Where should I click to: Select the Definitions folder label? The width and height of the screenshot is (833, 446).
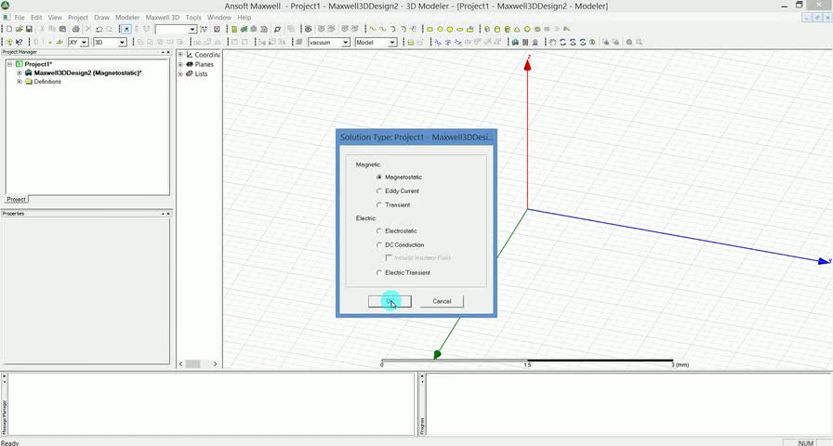pos(47,82)
